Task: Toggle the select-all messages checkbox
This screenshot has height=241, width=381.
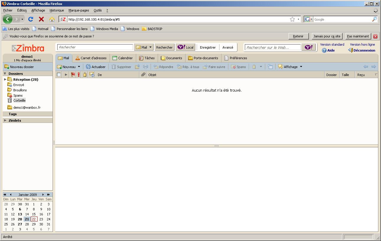Action: click(59, 75)
